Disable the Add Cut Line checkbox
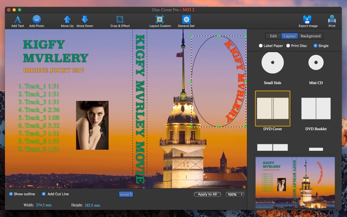Viewport: 347px width, 217px height. pos(44,194)
